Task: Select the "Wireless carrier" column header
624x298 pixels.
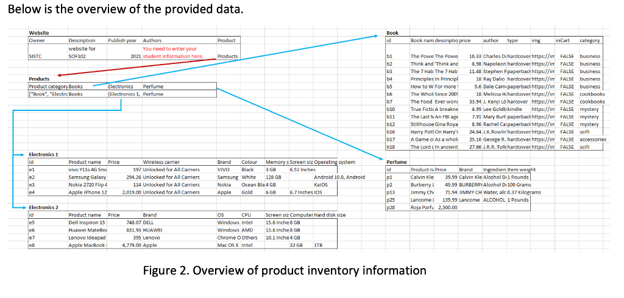Action: tap(161, 162)
